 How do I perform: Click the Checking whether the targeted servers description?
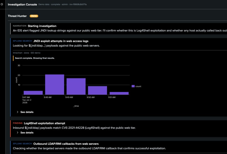(x=89, y=148)
